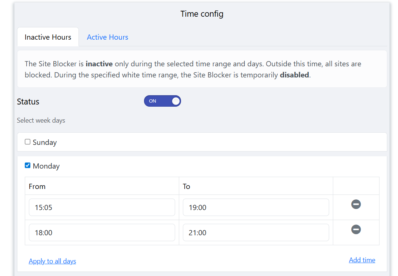The width and height of the screenshot is (398, 276).
Task: Remove the 15:05 to 19:00 time row
Action: 356,204
